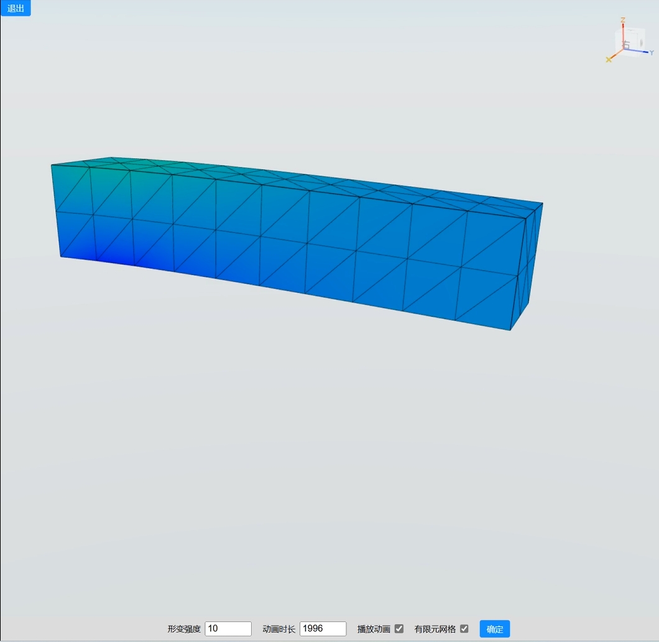Toggle the 有限元网格 checkbox
The width and height of the screenshot is (659, 642).
[464, 628]
